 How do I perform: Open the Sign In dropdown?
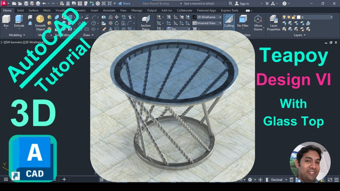(249, 3)
